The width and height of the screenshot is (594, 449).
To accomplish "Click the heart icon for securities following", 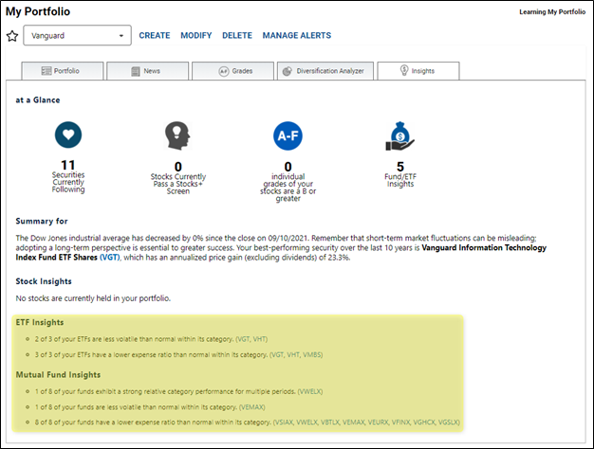I will point(68,135).
